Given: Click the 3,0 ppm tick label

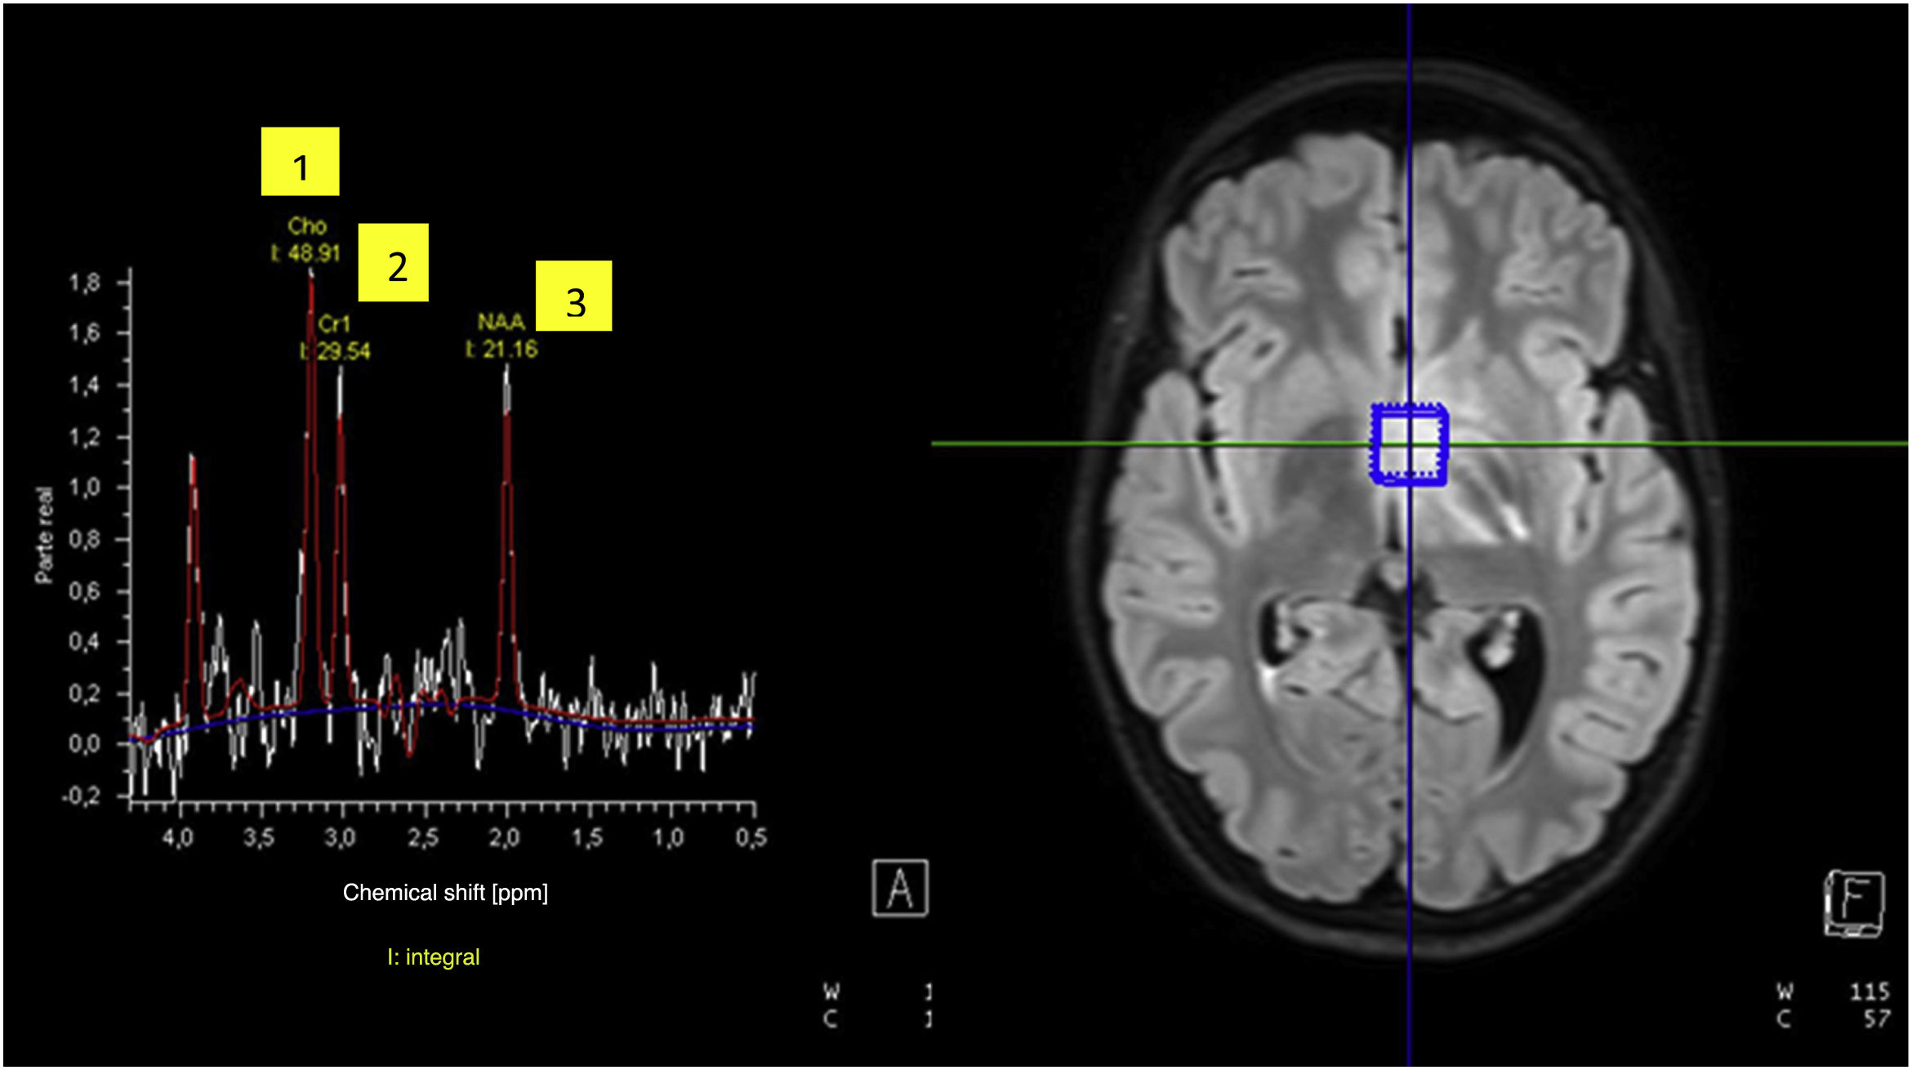Looking at the screenshot, I should (x=340, y=838).
